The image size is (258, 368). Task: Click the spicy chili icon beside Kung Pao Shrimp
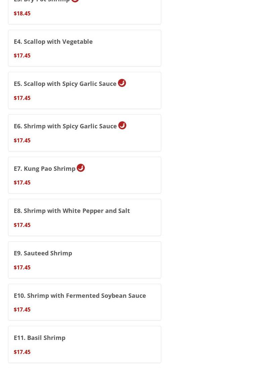[x=81, y=168]
